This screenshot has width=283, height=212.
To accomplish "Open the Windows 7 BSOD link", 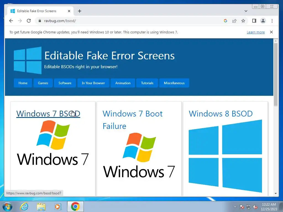I will pyautogui.click(x=48, y=114).
